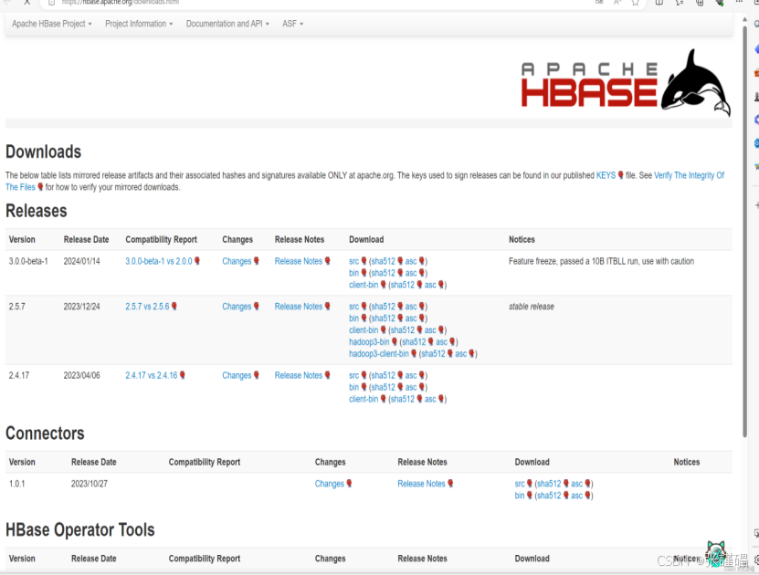Click external-link icon beside Connectors 1.0.1 Changes
Viewport: 759px width, 575px height.
point(349,483)
